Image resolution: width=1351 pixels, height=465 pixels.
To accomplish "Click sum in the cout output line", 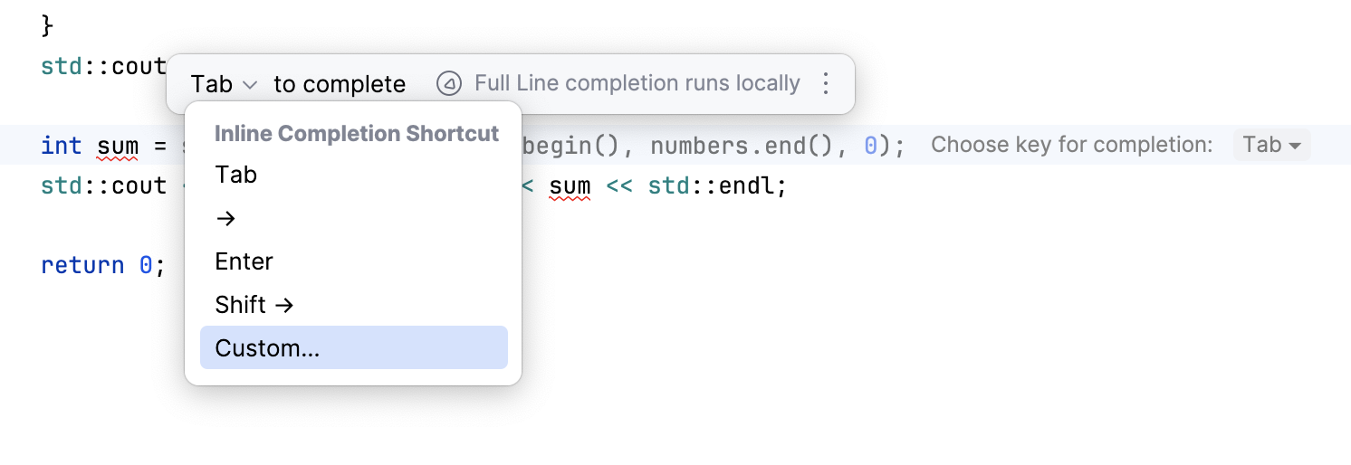I will [570, 187].
